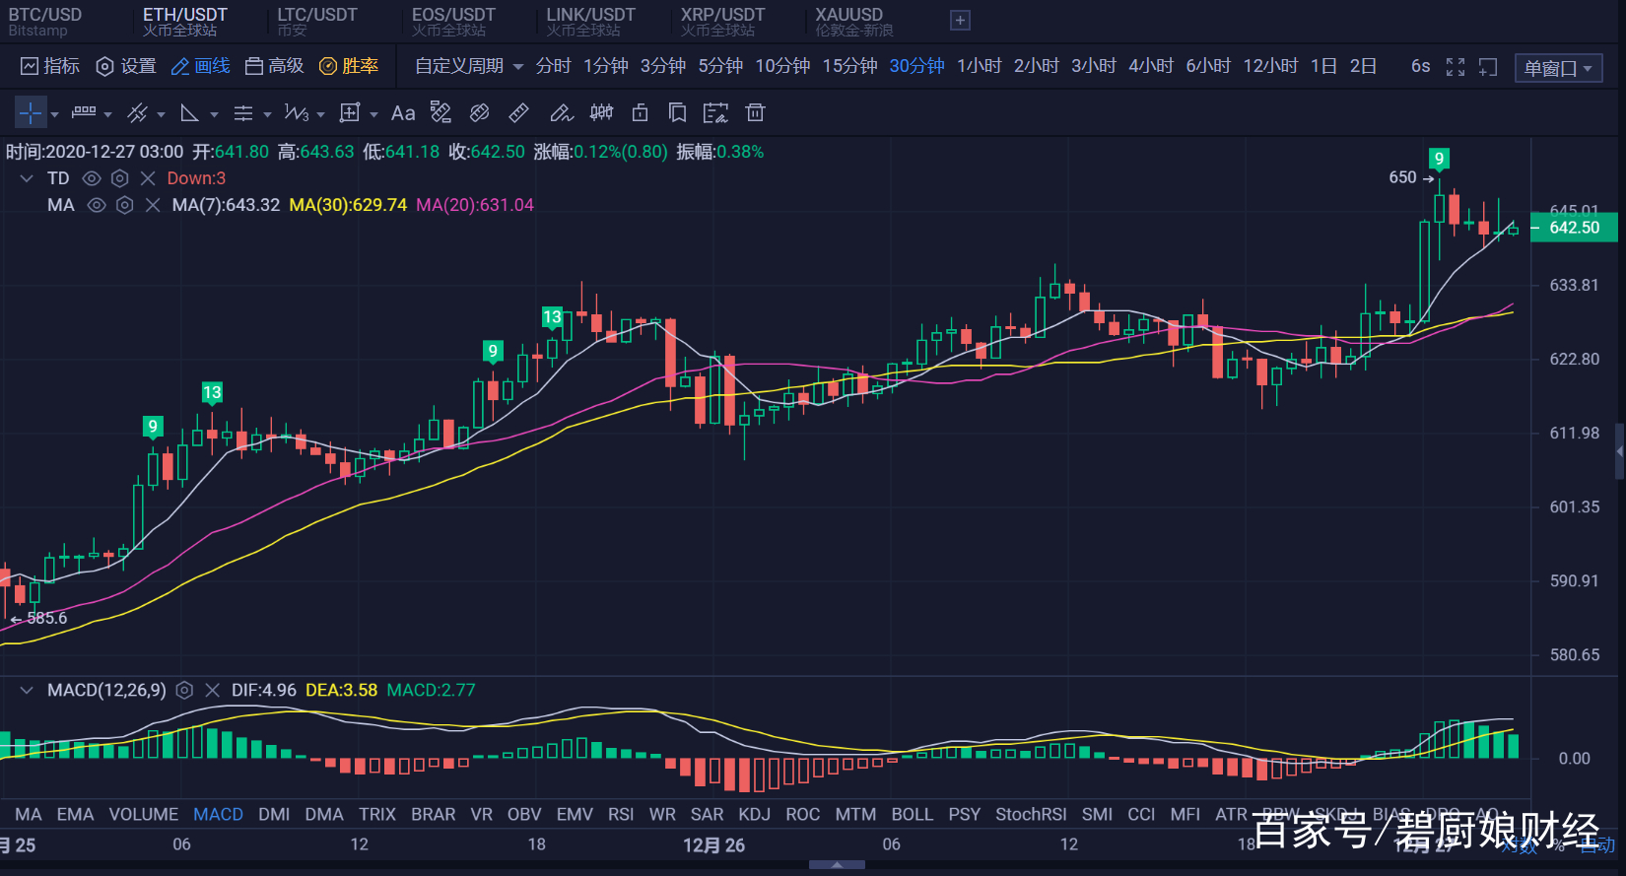
Task: Select the KDJ indicator tab
Action: (754, 815)
